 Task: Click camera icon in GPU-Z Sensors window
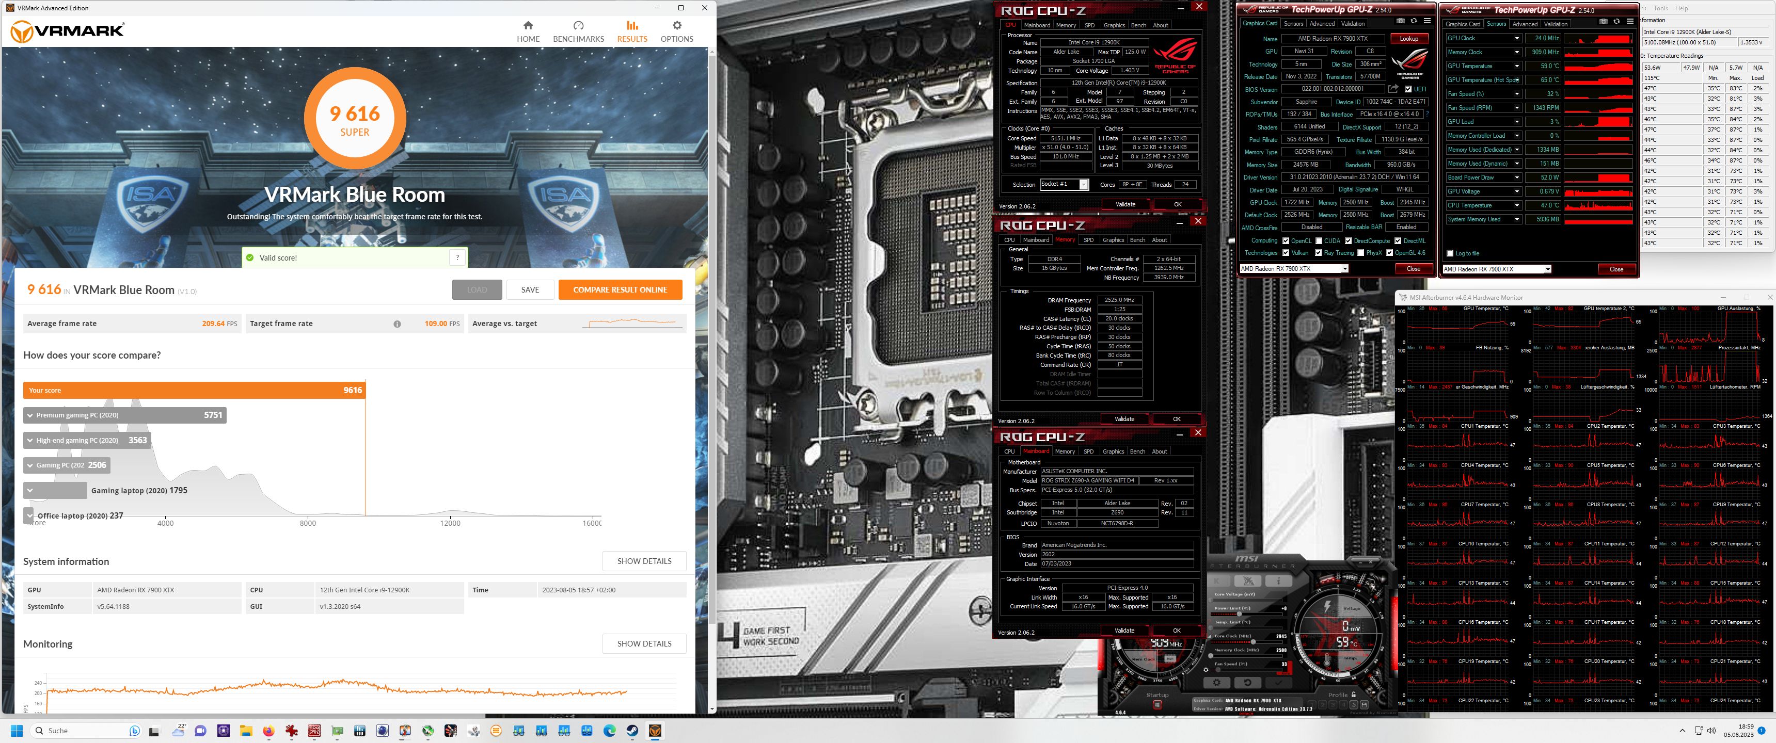(x=1604, y=21)
